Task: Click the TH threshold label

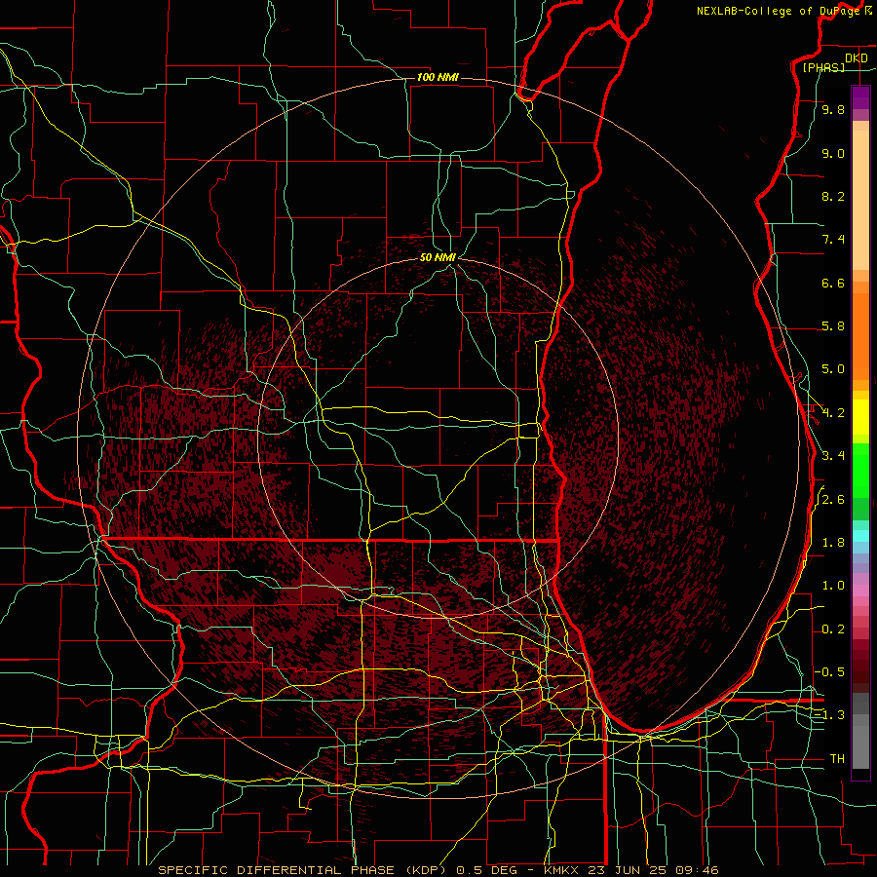Action: (x=837, y=759)
